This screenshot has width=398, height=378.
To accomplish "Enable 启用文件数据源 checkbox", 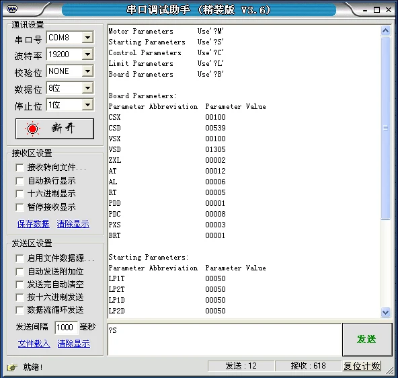I will [19, 258].
